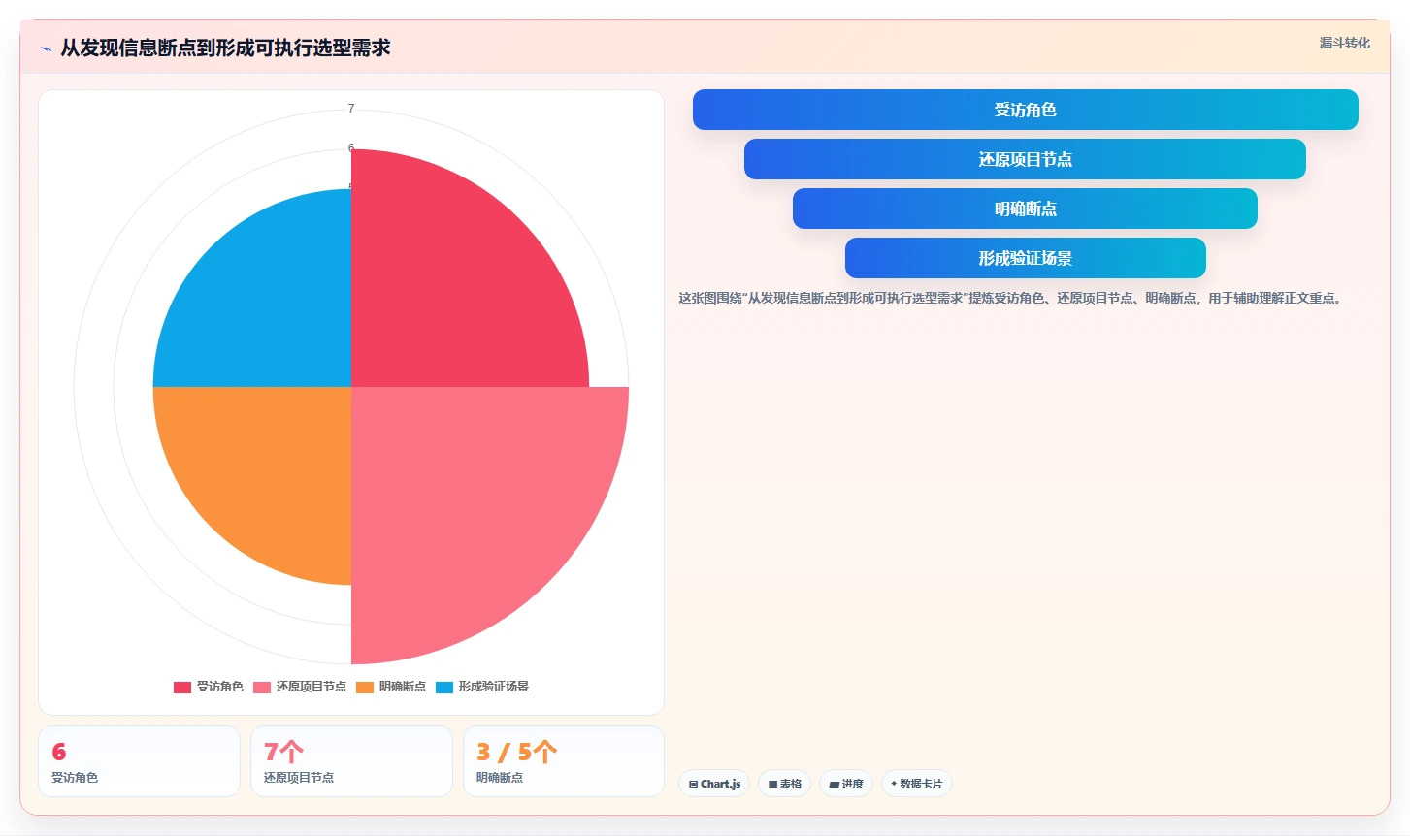Open the 受访角色 stat card showing 6
The height and width of the screenshot is (836, 1410).
pyautogui.click(x=139, y=761)
